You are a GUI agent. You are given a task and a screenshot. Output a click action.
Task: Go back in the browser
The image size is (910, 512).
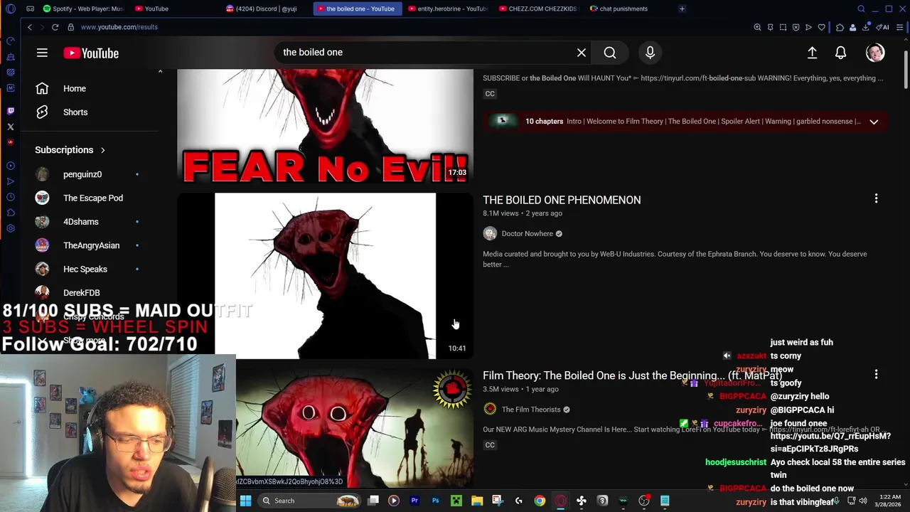[30, 27]
